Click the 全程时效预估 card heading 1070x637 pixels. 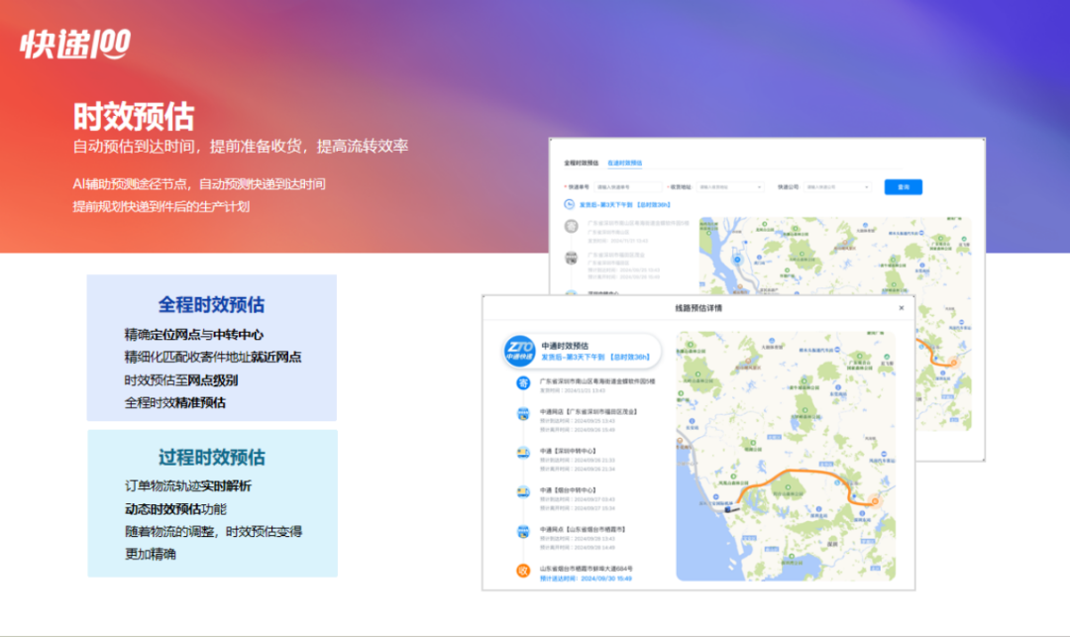[212, 305]
